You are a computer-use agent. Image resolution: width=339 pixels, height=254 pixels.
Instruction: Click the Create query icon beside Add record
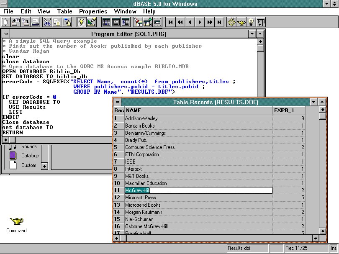click(x=157, y=22)
